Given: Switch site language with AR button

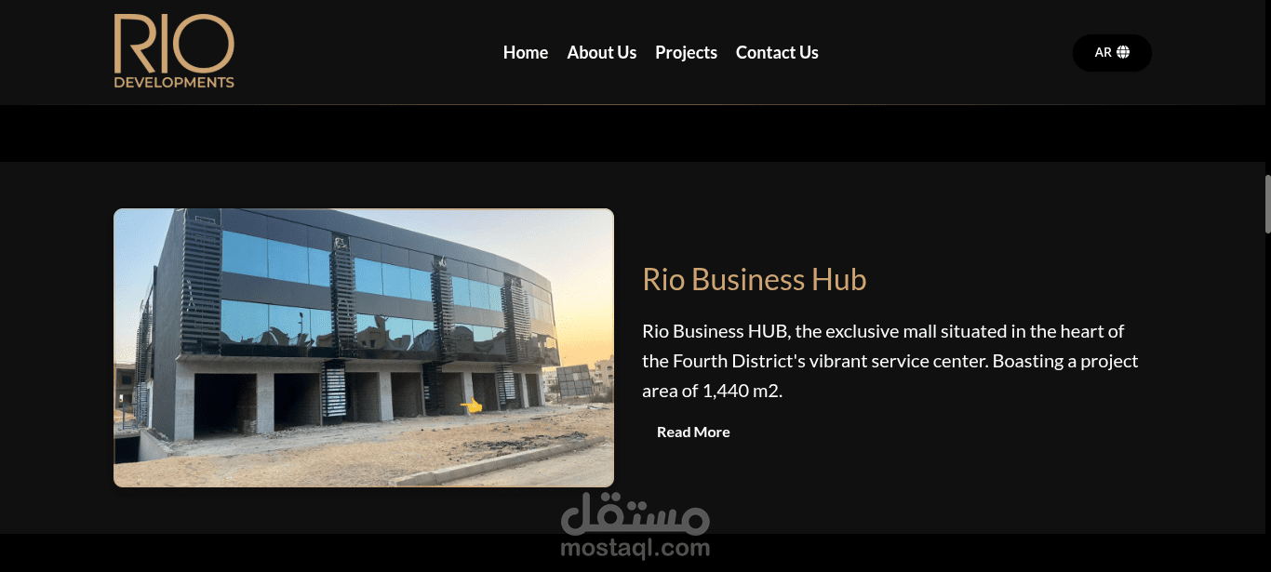Looking at the screenshot, I should coord(1112,53).
